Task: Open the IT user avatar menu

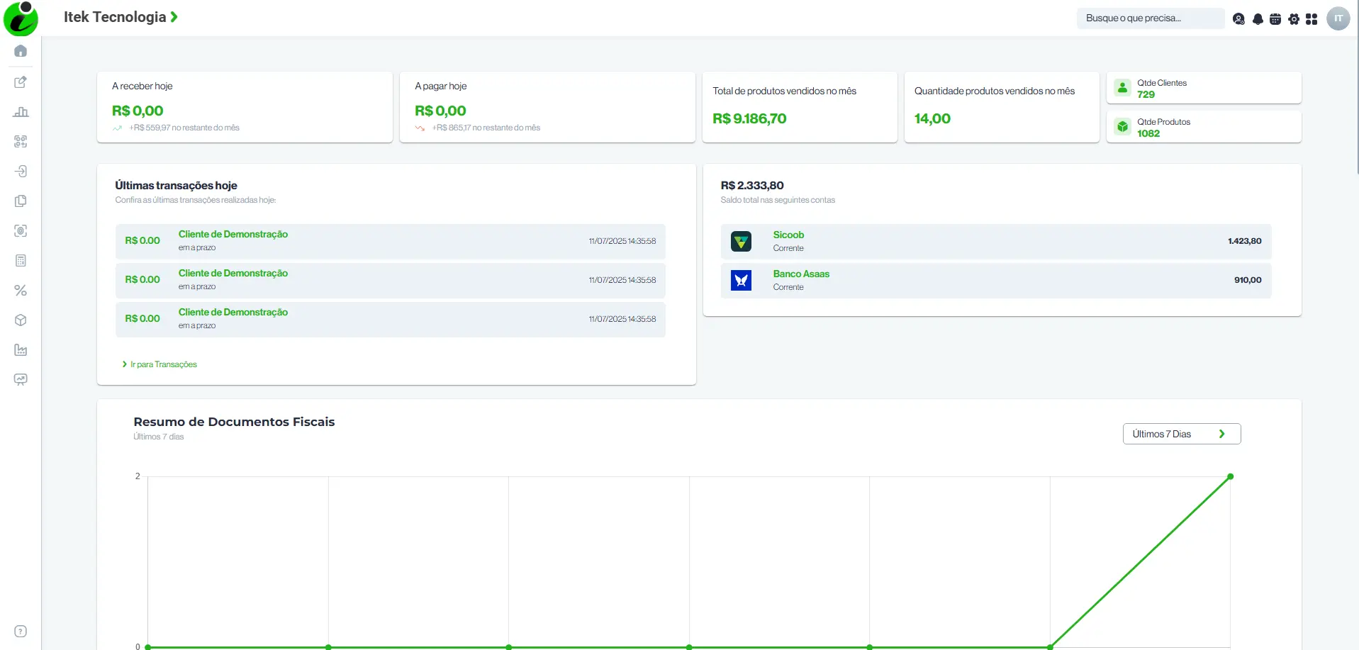Action: 1338,18
